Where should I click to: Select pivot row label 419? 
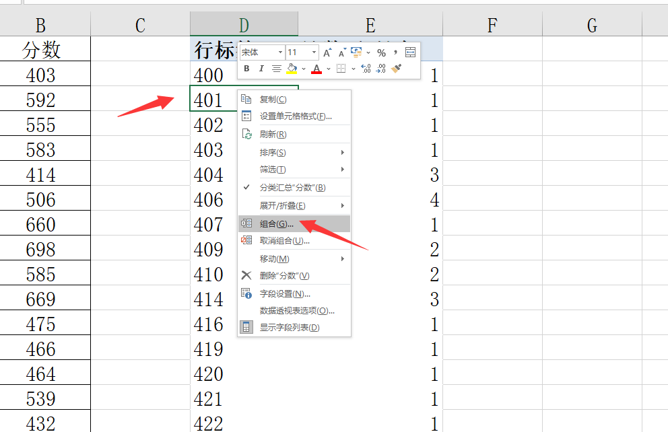244,348
